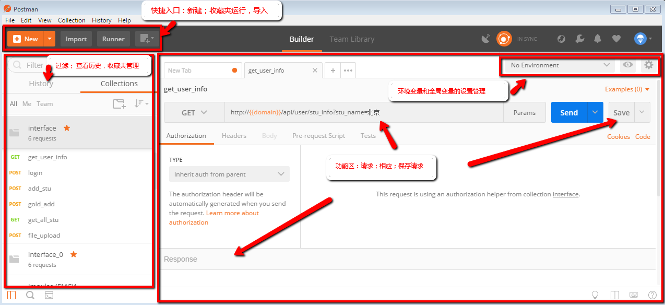Viewport: 665px width, 305px height.
Task: Add a new request tab with plus
Action: [x=332, y=71]
